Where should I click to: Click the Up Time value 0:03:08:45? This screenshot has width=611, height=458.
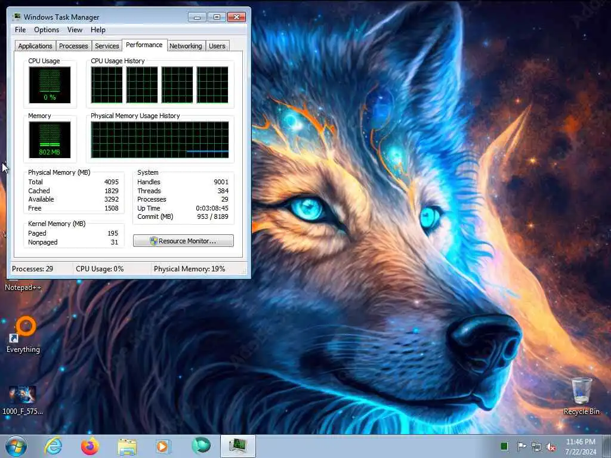[x=212, y=208]
